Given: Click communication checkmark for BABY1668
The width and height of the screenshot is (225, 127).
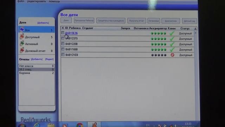Looking at the screenshot, I should click(x=172, y=50).
